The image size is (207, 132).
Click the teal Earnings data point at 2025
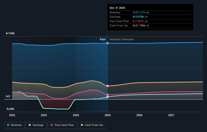(x=108, y=97)
